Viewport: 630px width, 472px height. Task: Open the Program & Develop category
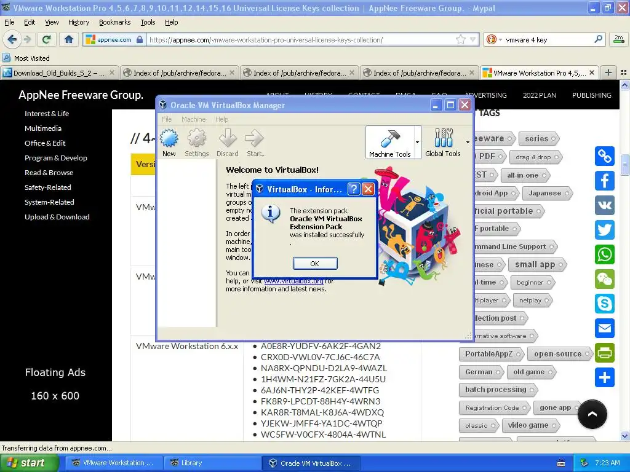click(56, 158)
